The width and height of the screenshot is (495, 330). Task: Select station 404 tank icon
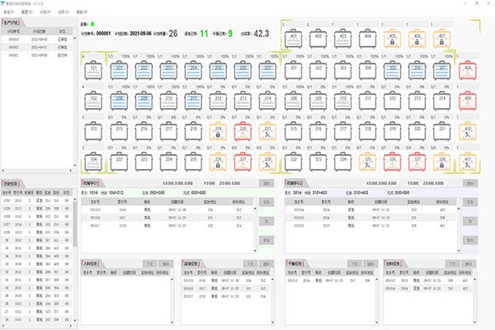point(368,39)
